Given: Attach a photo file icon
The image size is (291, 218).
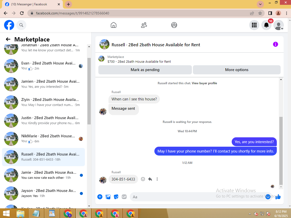Looking at the screenshot, I should pyautogui.click(x=108, y=197).
